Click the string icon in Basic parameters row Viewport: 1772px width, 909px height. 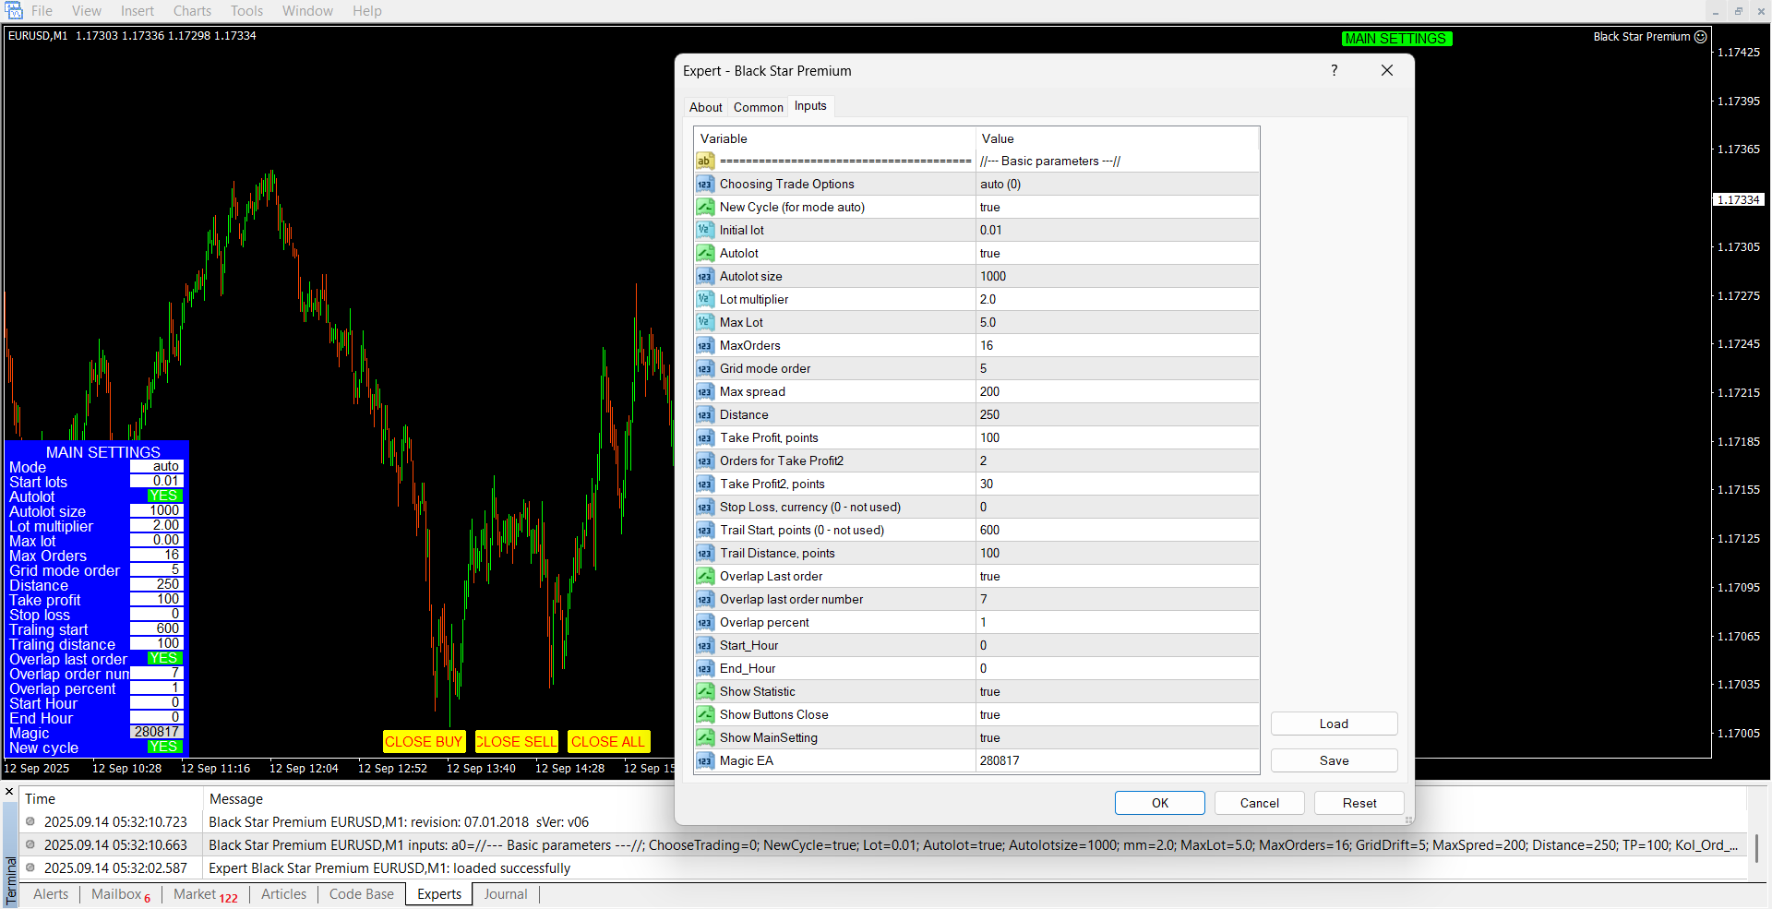(x=705, y=161)
